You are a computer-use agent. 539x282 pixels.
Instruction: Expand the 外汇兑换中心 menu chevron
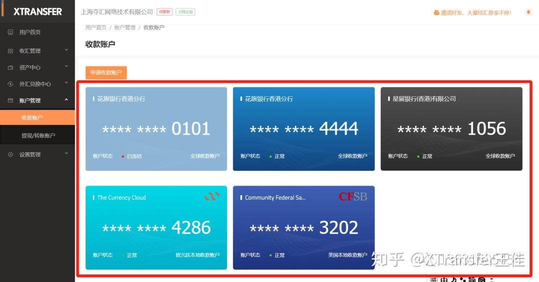coord(66,83)
